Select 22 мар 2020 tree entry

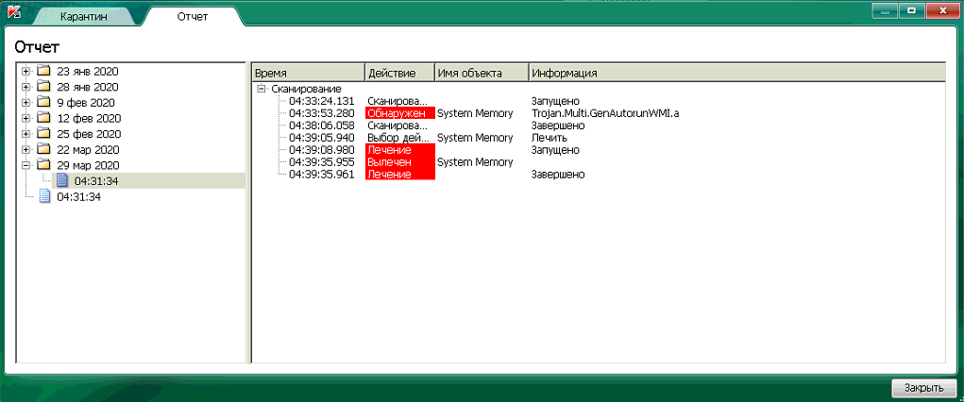88,149
